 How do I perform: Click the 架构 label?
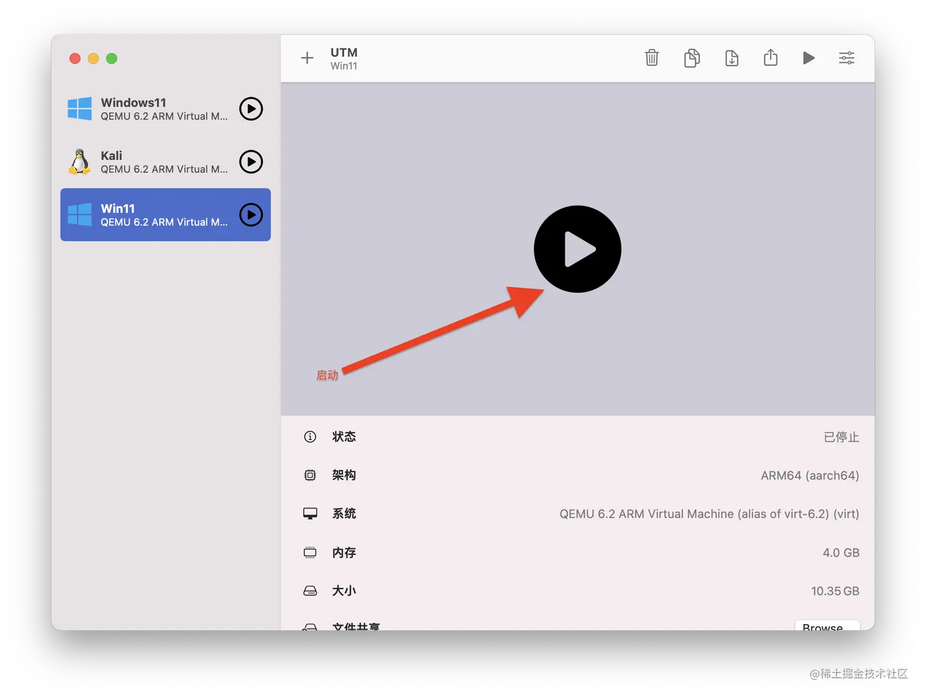(x=344, y=475)
